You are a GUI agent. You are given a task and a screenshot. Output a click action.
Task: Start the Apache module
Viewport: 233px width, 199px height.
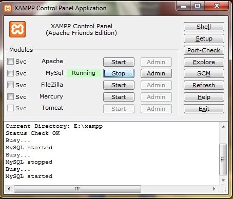coord(119,62)
